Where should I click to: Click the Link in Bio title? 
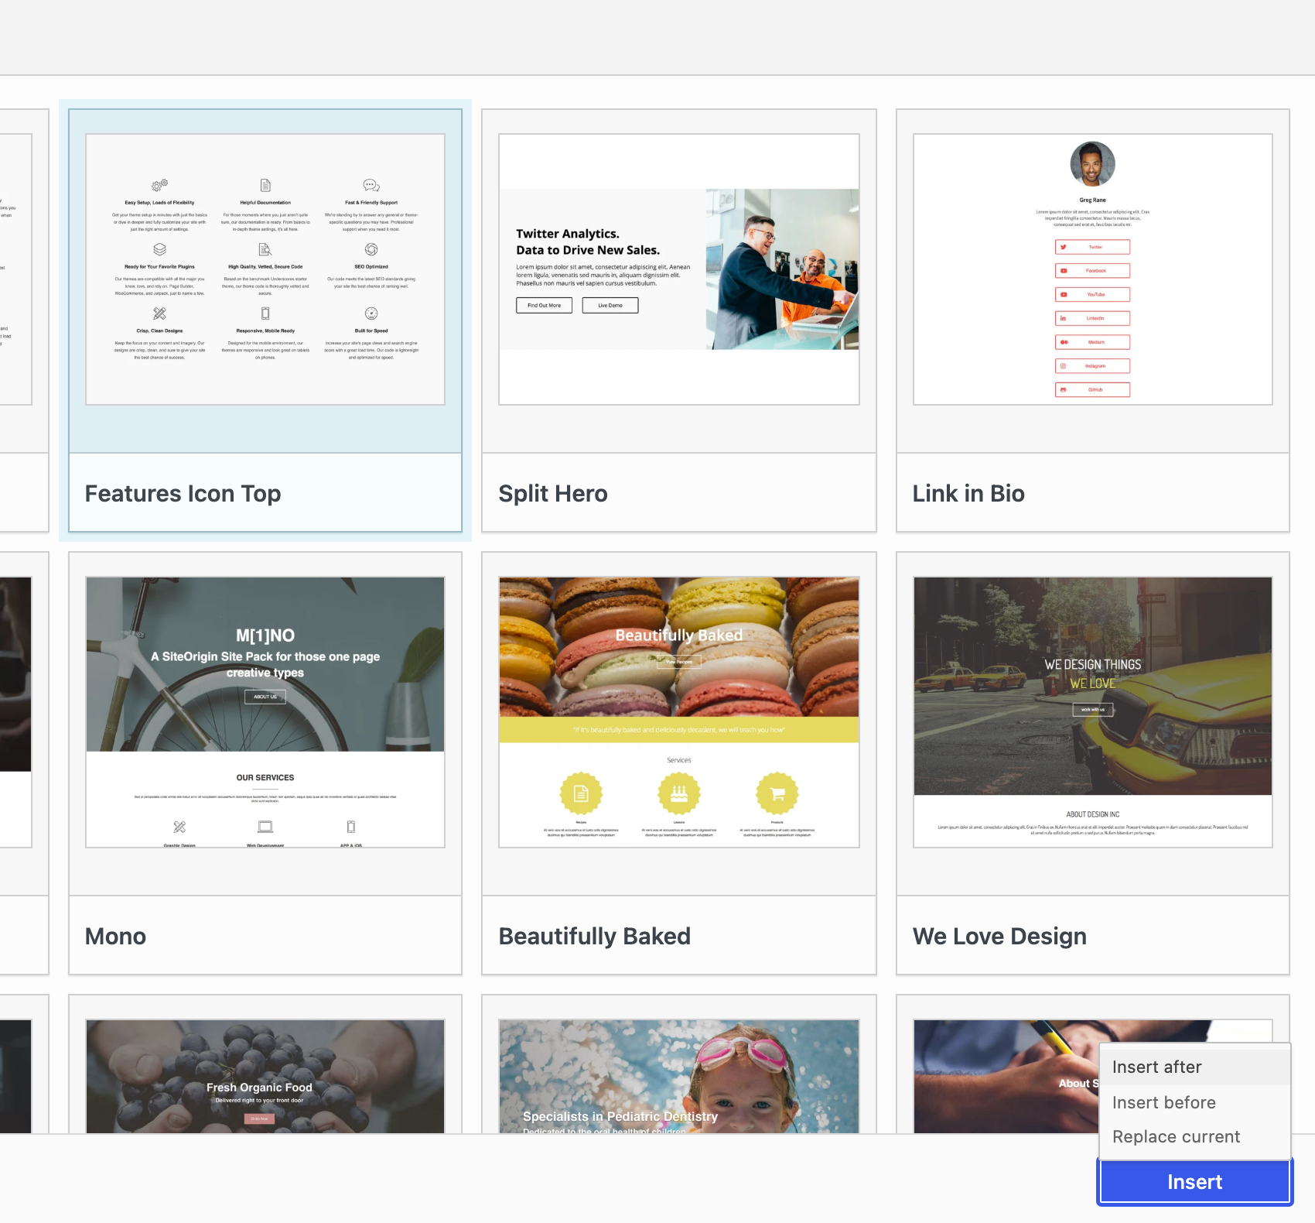pos(968,494)
